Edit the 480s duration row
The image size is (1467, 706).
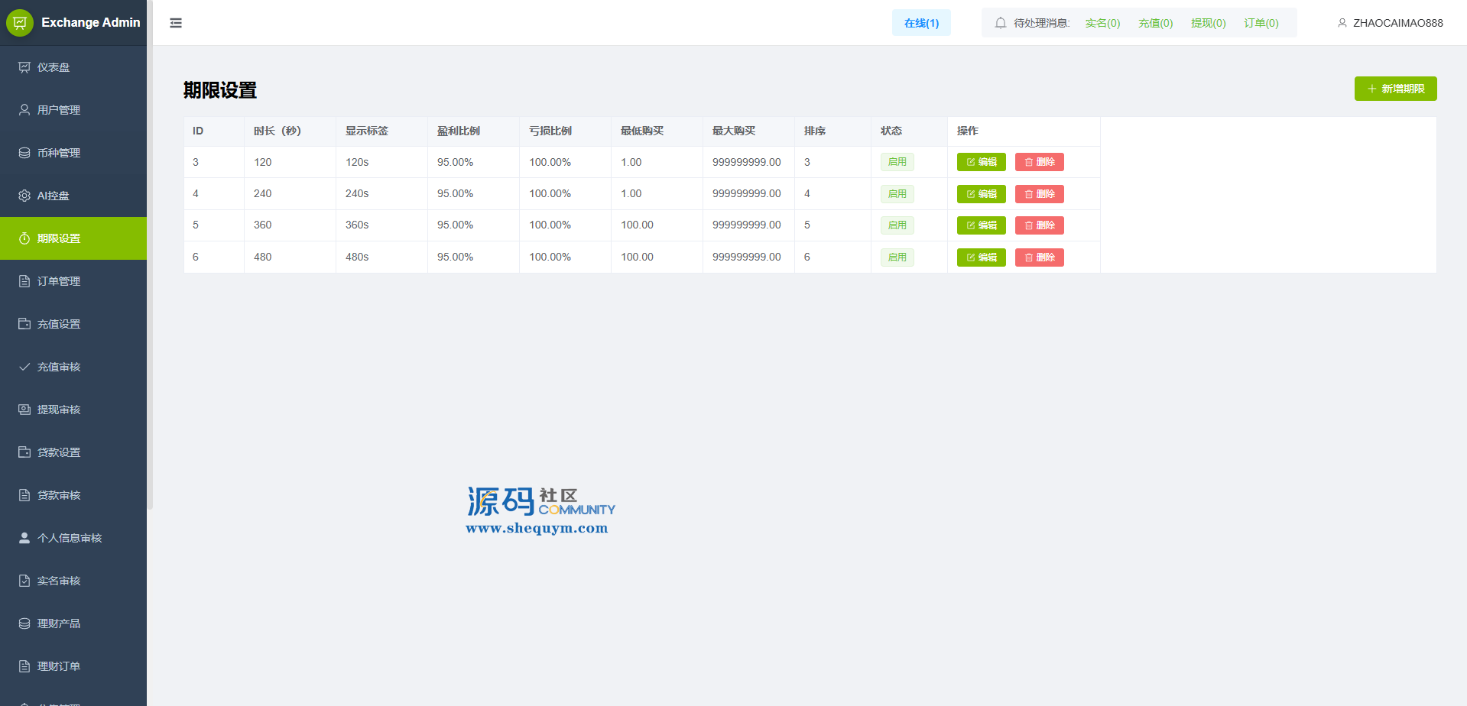(x=981, y=257)
